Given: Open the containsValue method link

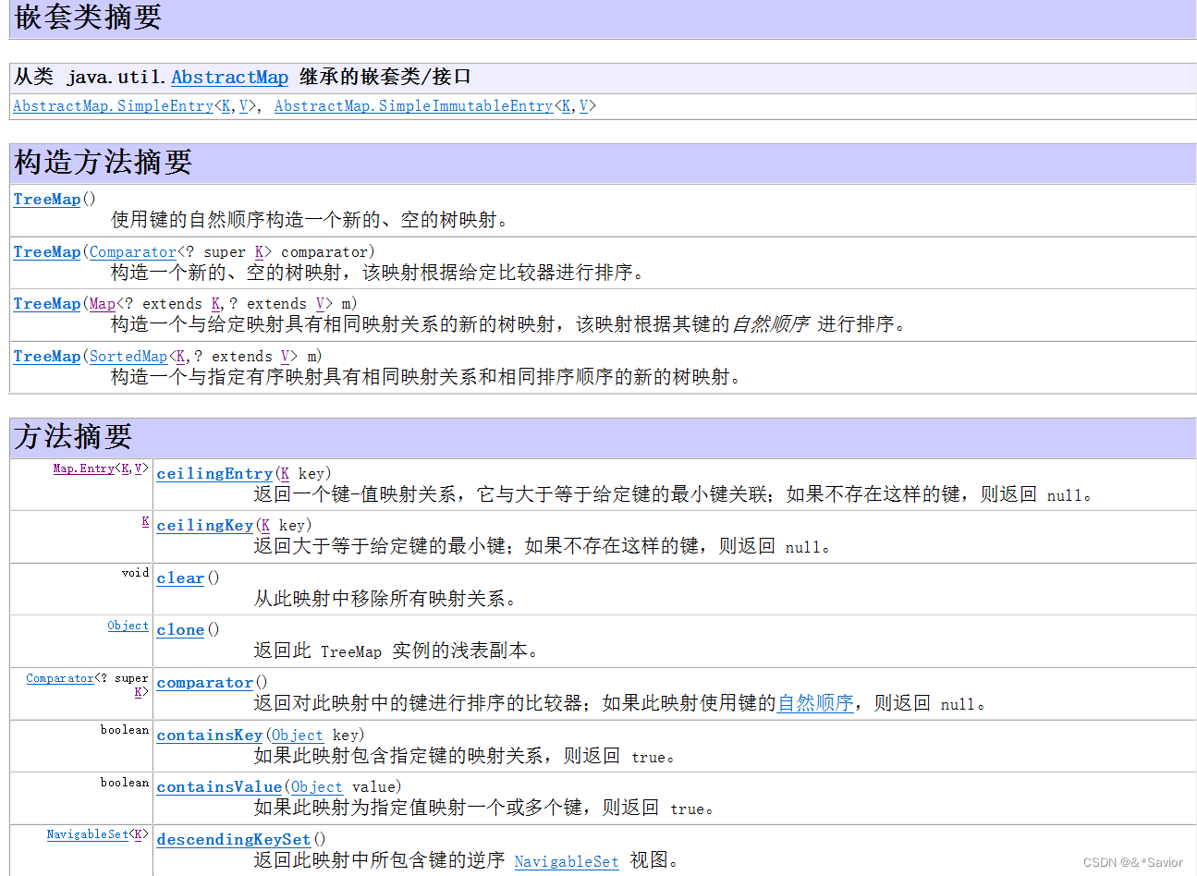Looking at the screenshot, I should click(x=219, y=786).
